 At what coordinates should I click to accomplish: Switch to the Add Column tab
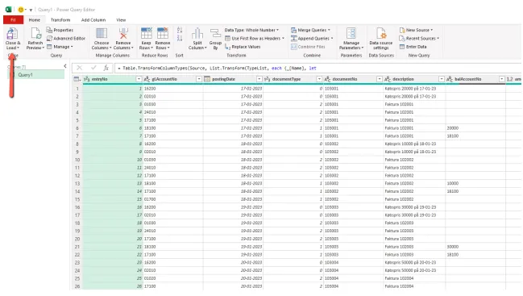93,20
